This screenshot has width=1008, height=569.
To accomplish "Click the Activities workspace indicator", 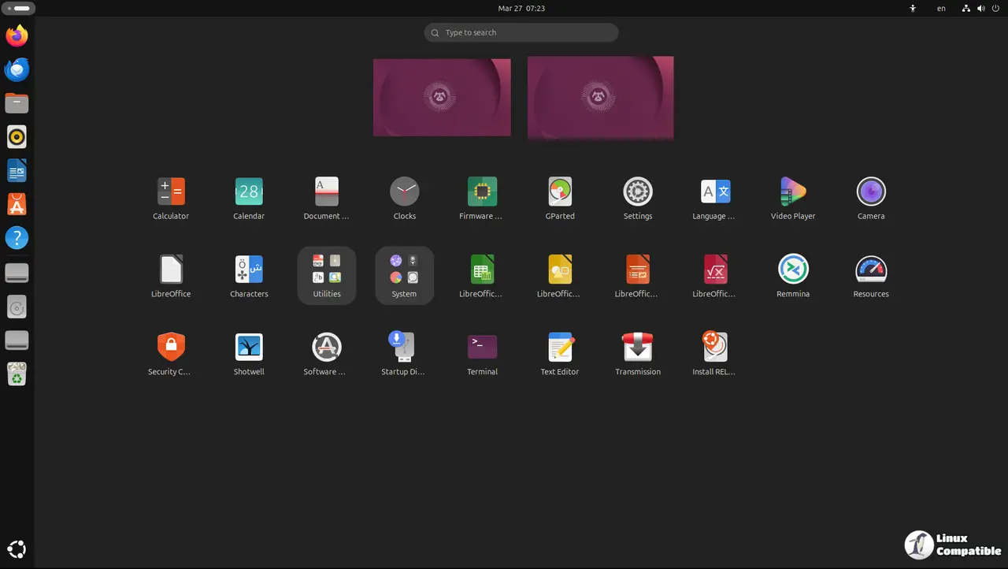I will [18, 9].
